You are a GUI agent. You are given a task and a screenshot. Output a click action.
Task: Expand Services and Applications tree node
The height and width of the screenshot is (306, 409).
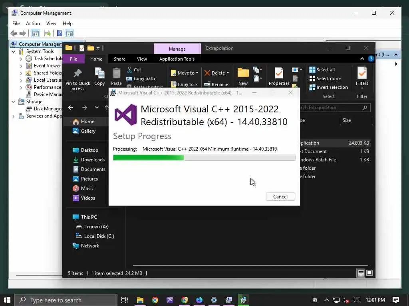click(x=13, y=116)
